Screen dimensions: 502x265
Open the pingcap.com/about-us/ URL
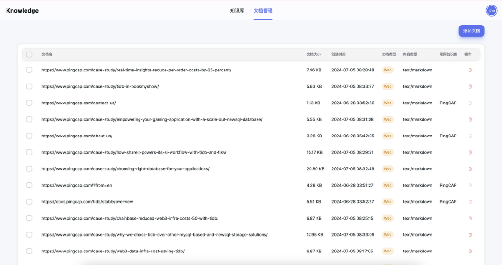(77, 136)
